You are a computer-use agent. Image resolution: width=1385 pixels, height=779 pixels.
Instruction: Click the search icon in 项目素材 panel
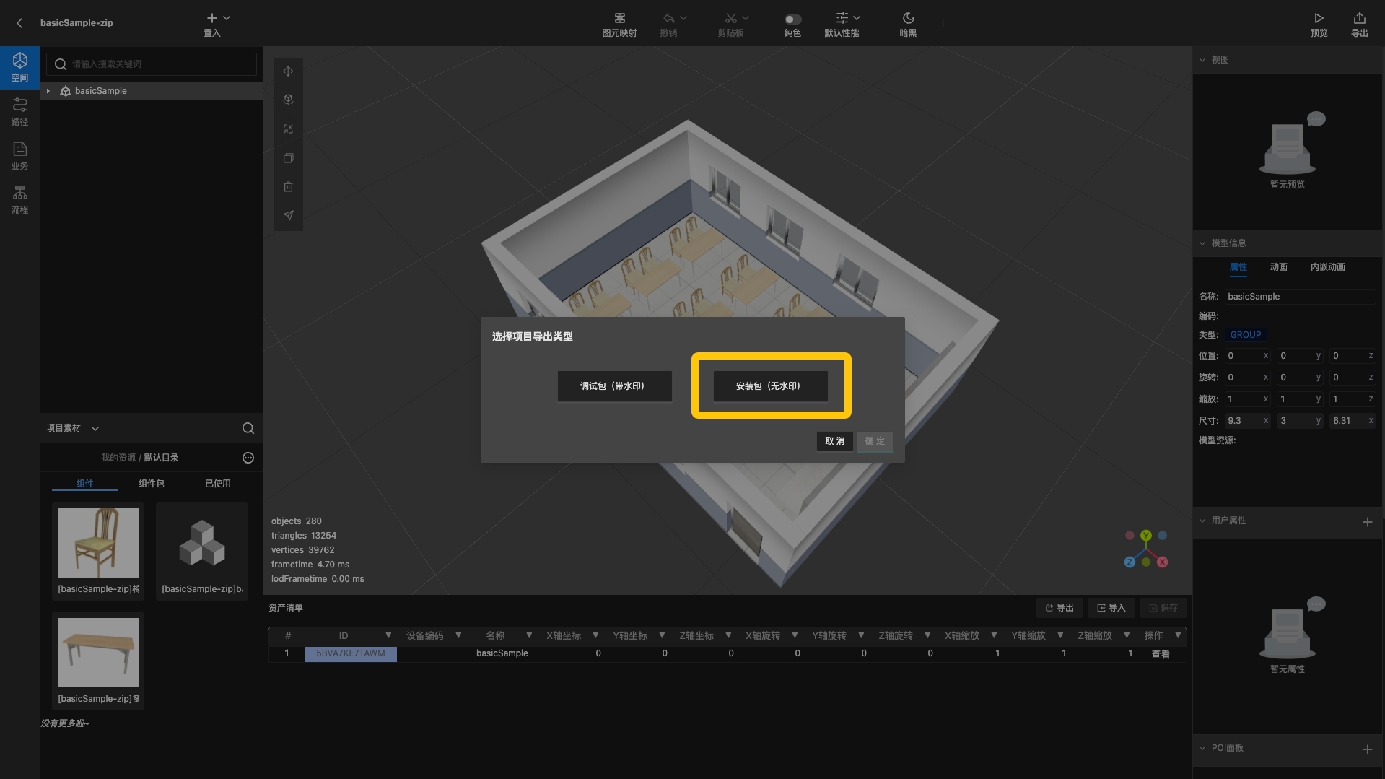248,428
